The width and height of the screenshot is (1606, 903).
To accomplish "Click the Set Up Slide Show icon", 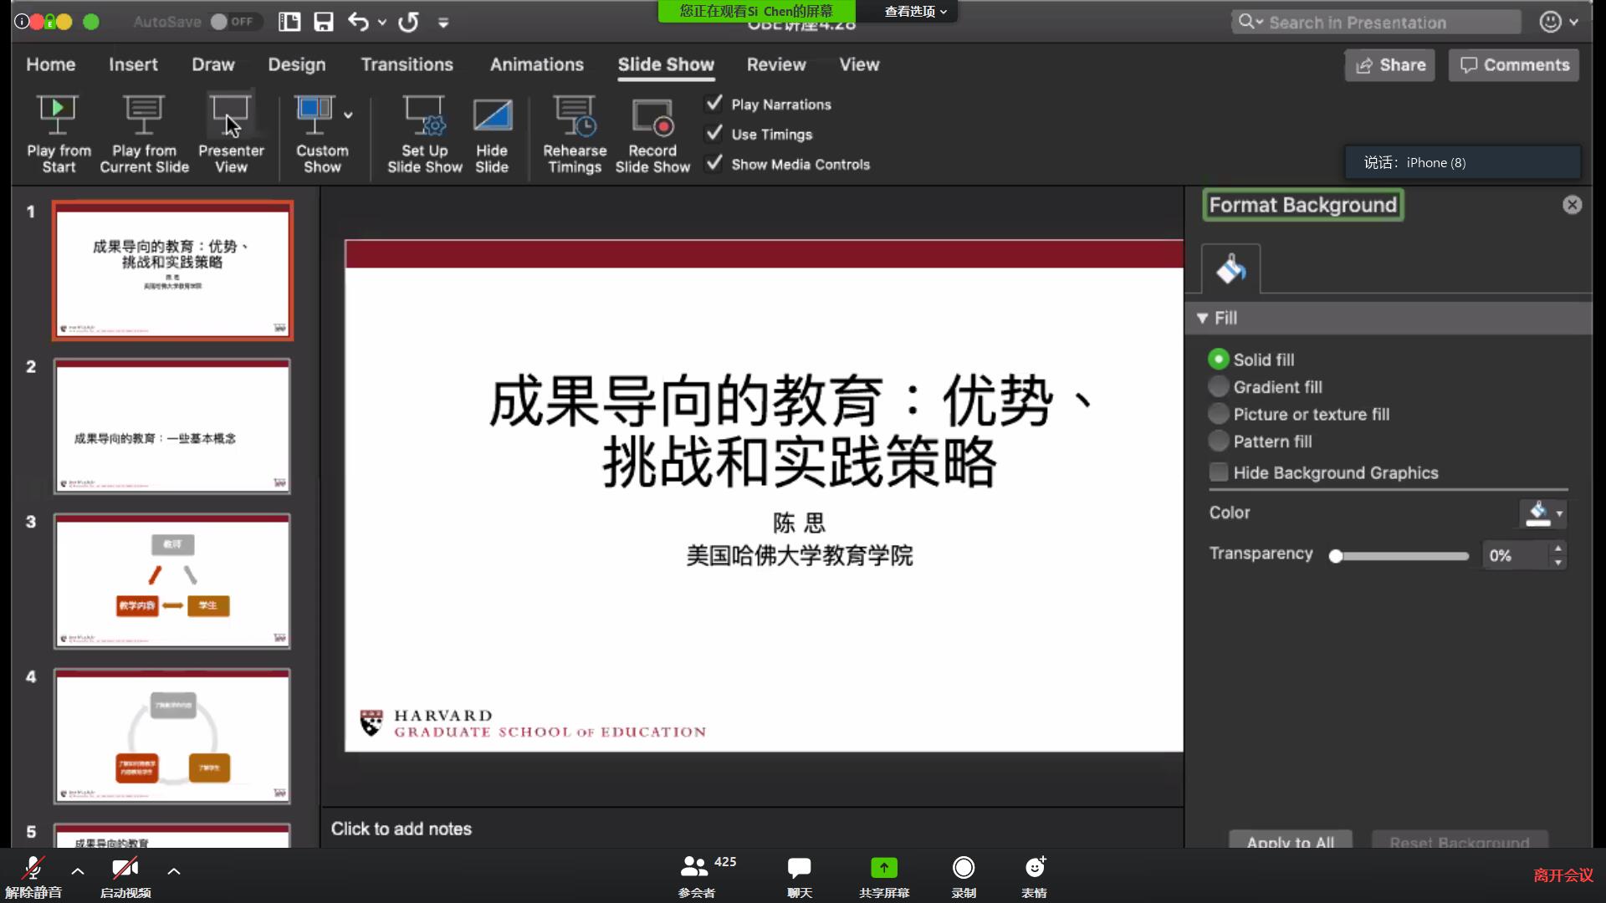I will (424, 115).
